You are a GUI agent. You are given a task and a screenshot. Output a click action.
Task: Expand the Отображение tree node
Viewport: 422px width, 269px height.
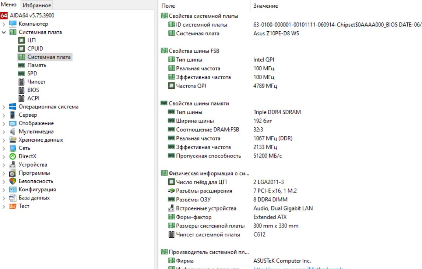pos(4,124)
